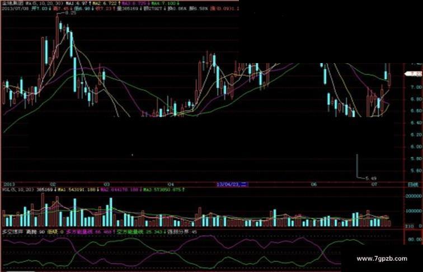
Task: Click the 03 month label on time axis
Action: [x=107, y=184]
